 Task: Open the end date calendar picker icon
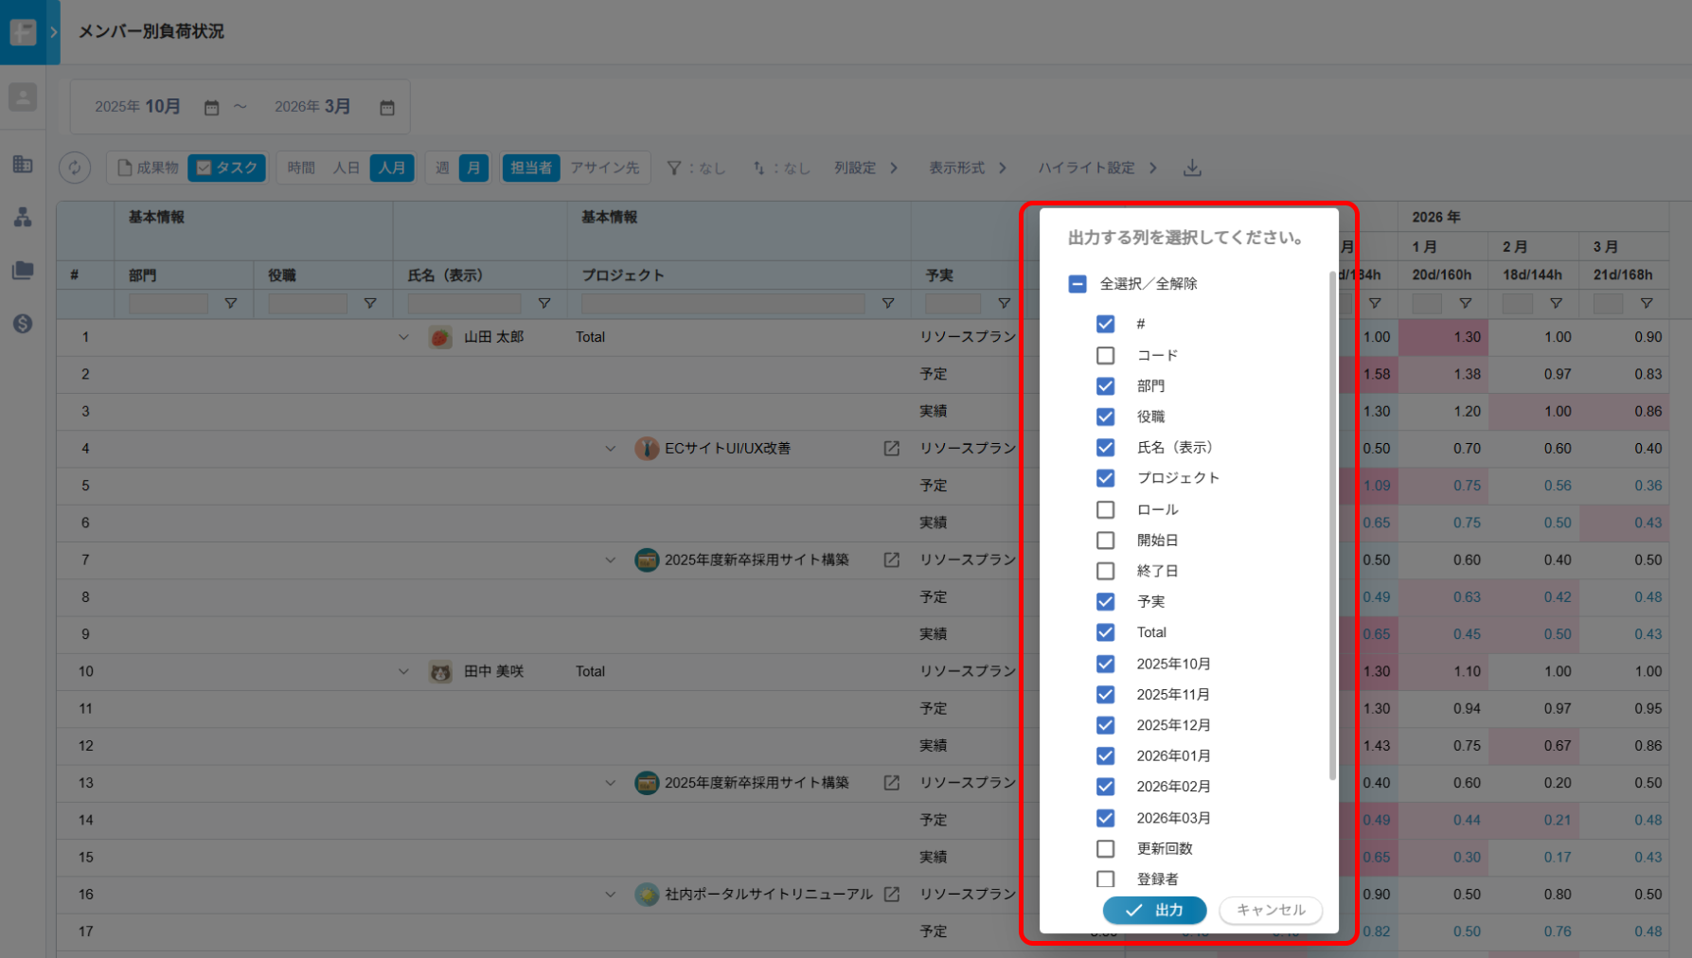pyautogui.click(x=387, y=108)
